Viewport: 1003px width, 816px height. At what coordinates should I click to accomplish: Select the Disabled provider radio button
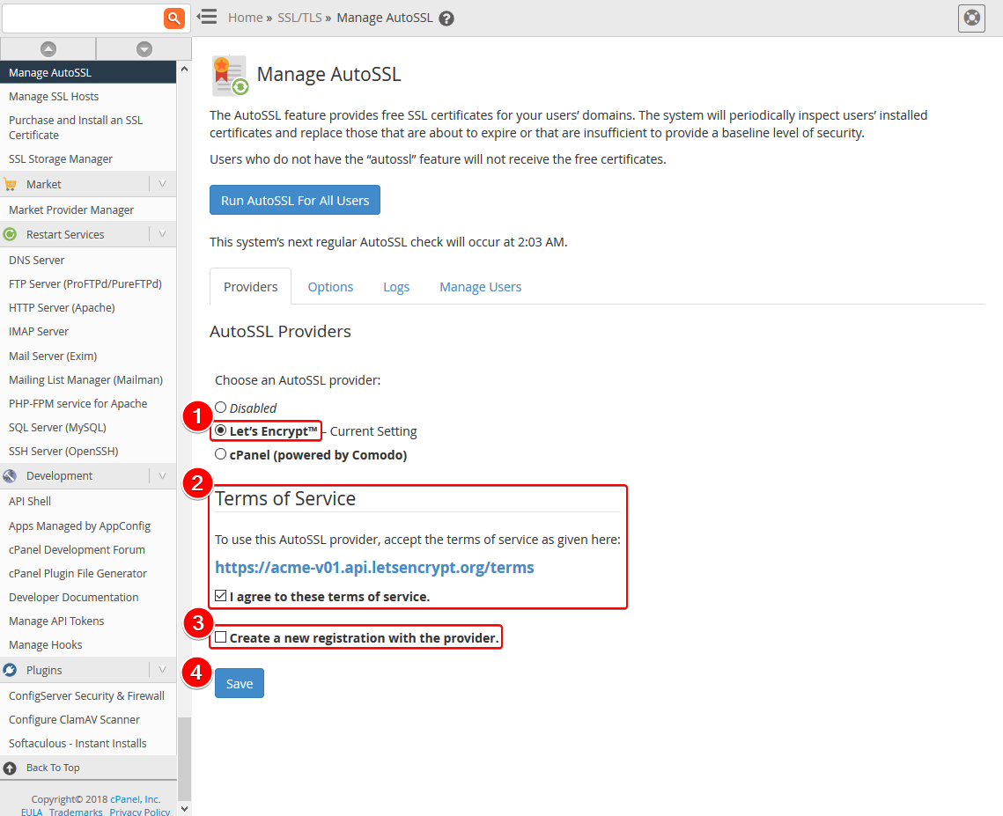221,408
